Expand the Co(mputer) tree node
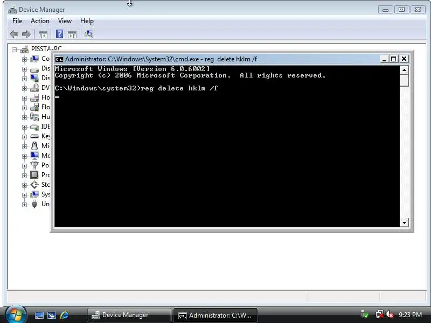The height and width of the screenshot is (323, 431). [24, 59]
